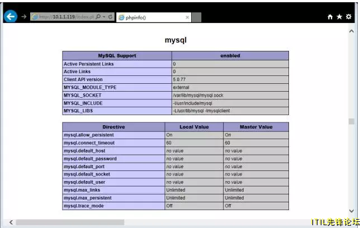Click mysql.allow_persistent directive
Screen dimensions: 360x228
point(89,135)
